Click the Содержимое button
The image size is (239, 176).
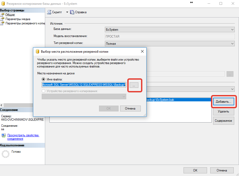tap(224, 121)
